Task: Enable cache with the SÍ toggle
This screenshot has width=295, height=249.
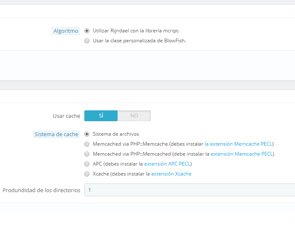Action: tap(101, 116)
